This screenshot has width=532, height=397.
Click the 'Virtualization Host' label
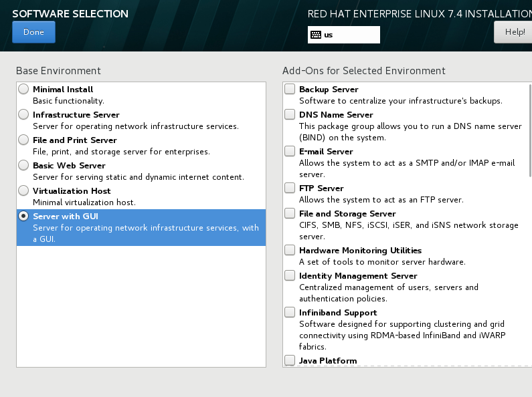(x=72, y=191)
